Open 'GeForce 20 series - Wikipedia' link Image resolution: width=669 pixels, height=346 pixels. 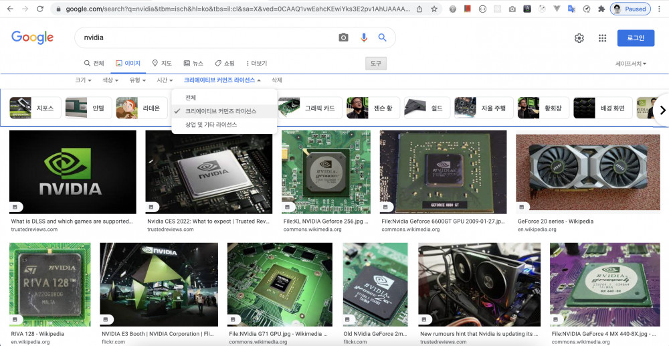click(555, 222)
